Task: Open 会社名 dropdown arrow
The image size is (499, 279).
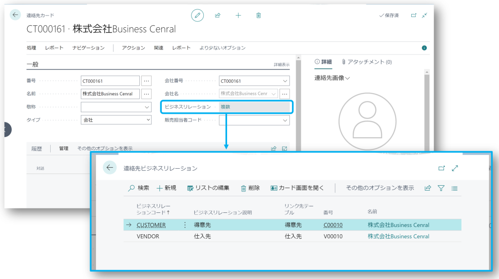Action: pyautogui.click(x=273, y=94)
